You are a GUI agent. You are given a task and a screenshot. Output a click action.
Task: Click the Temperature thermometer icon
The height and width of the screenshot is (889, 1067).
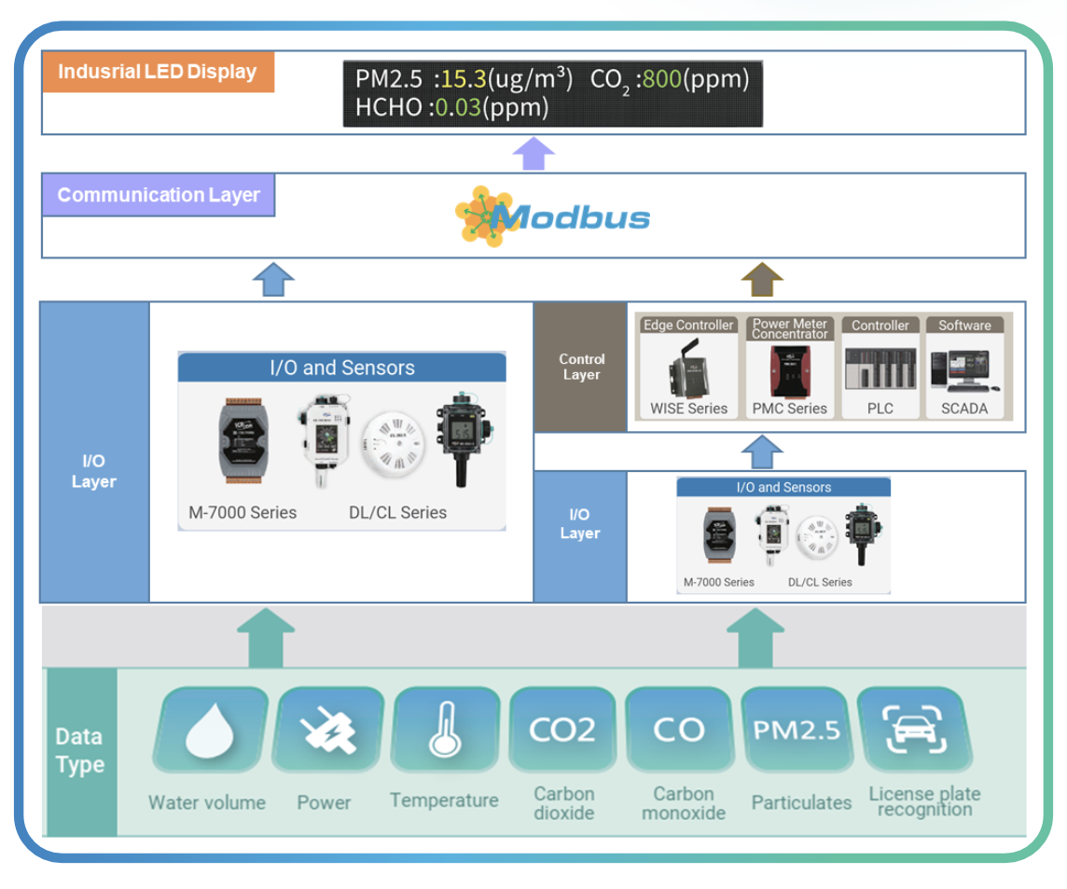tap(444, 730)
